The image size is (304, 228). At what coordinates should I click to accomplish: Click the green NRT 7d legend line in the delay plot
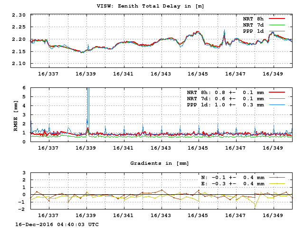pyautogui.click(x=277, y=25)
